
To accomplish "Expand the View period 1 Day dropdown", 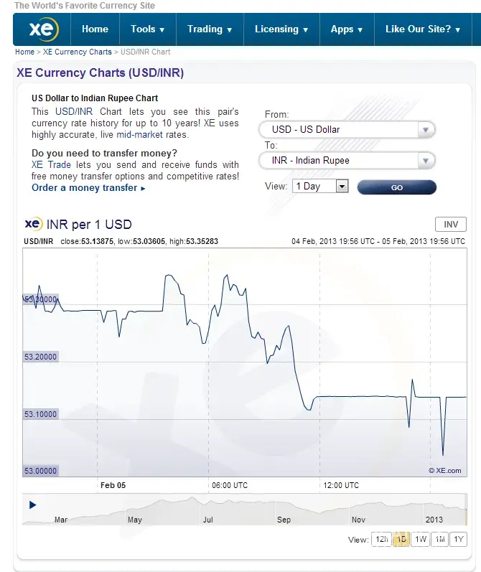I will click(x=342, y=187).
